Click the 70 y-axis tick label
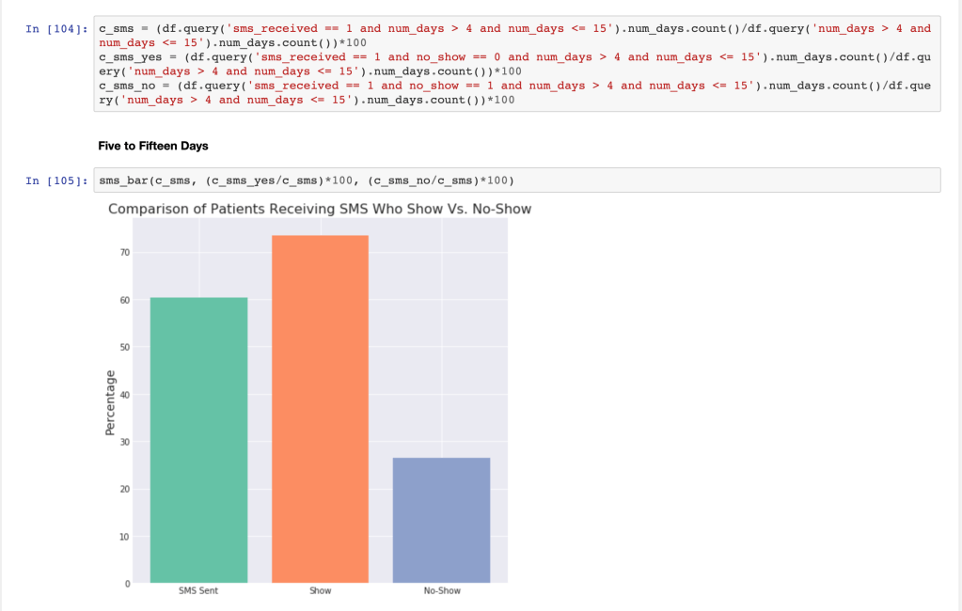 (x=124, y=253)
